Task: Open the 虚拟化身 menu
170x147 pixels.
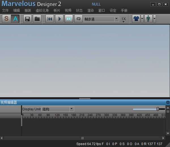Action: [x=42, y=10]
